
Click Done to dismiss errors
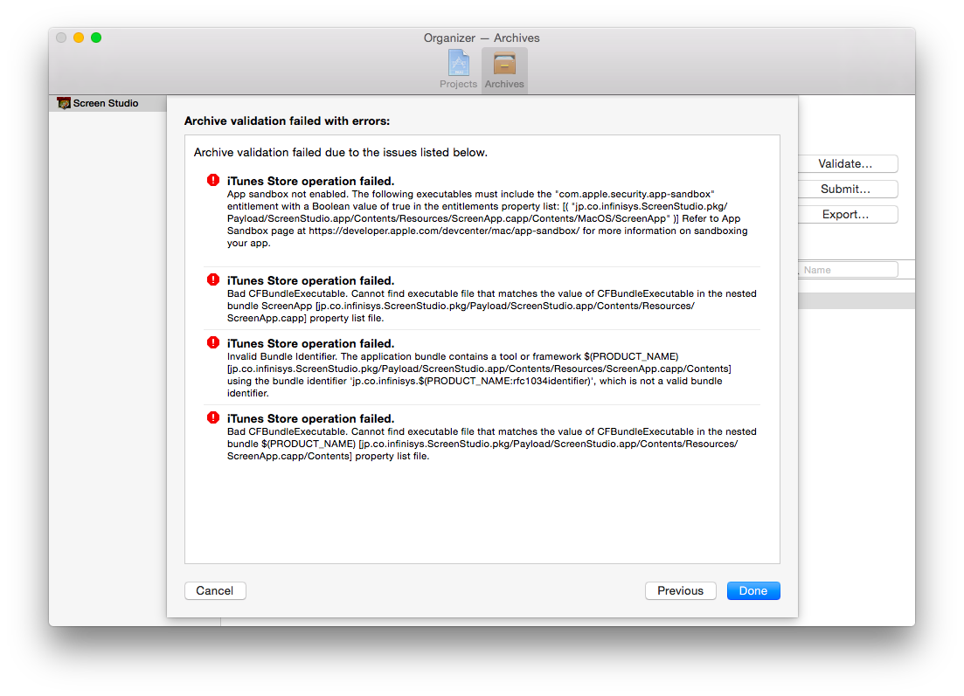[x=753, y=591]
